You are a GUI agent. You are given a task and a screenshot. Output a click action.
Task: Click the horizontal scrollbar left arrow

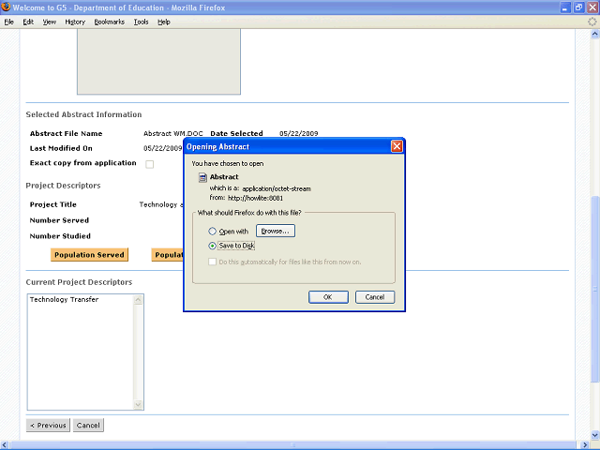(4, 445)
